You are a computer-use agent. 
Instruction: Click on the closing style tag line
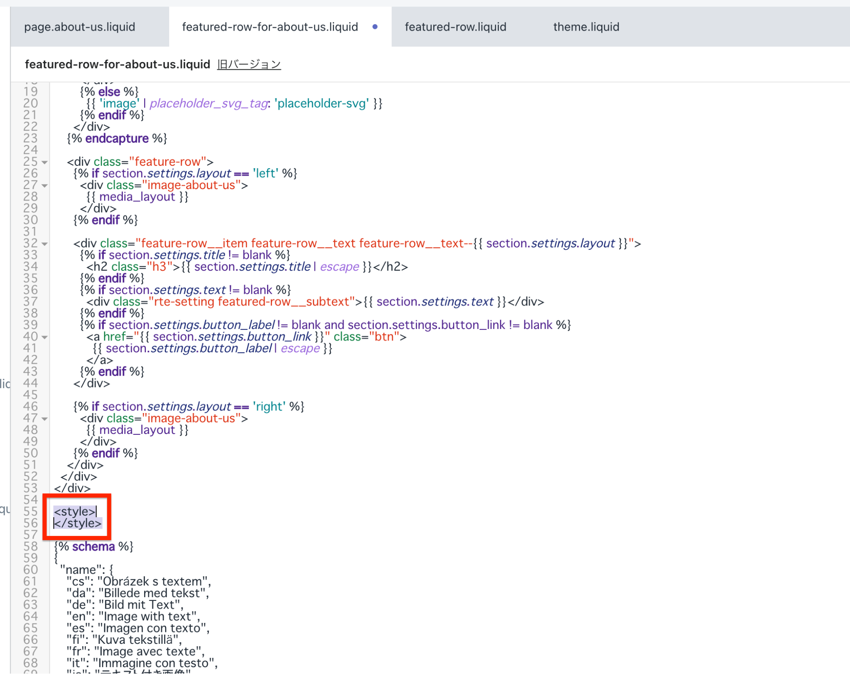click(x=78, y=523)
